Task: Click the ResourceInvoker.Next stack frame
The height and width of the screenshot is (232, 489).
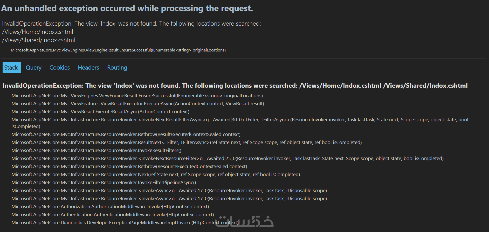Action: (x=156, y=175)
